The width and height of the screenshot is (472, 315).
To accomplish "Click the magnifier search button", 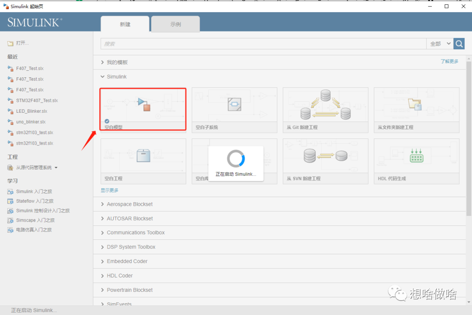I will [x=459, y=44].
